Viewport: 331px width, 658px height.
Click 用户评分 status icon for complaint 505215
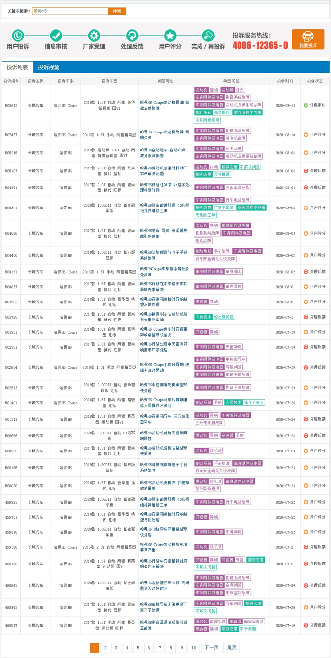tap(306, 153)
